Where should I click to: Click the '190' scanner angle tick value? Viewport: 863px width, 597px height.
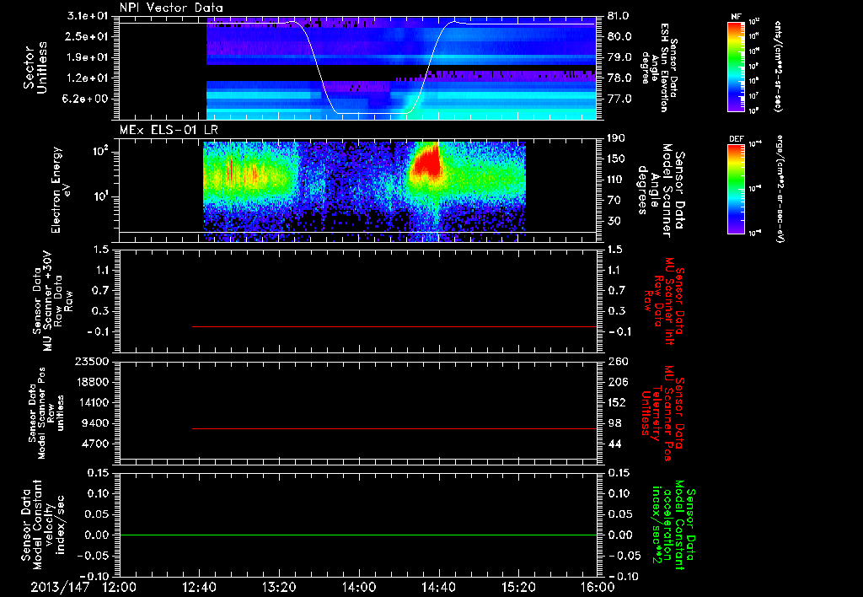point(617,138)
